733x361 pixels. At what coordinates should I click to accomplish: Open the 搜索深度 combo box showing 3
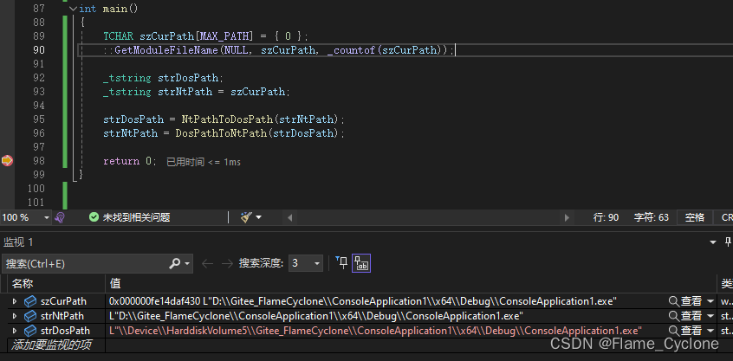(306, 263)
